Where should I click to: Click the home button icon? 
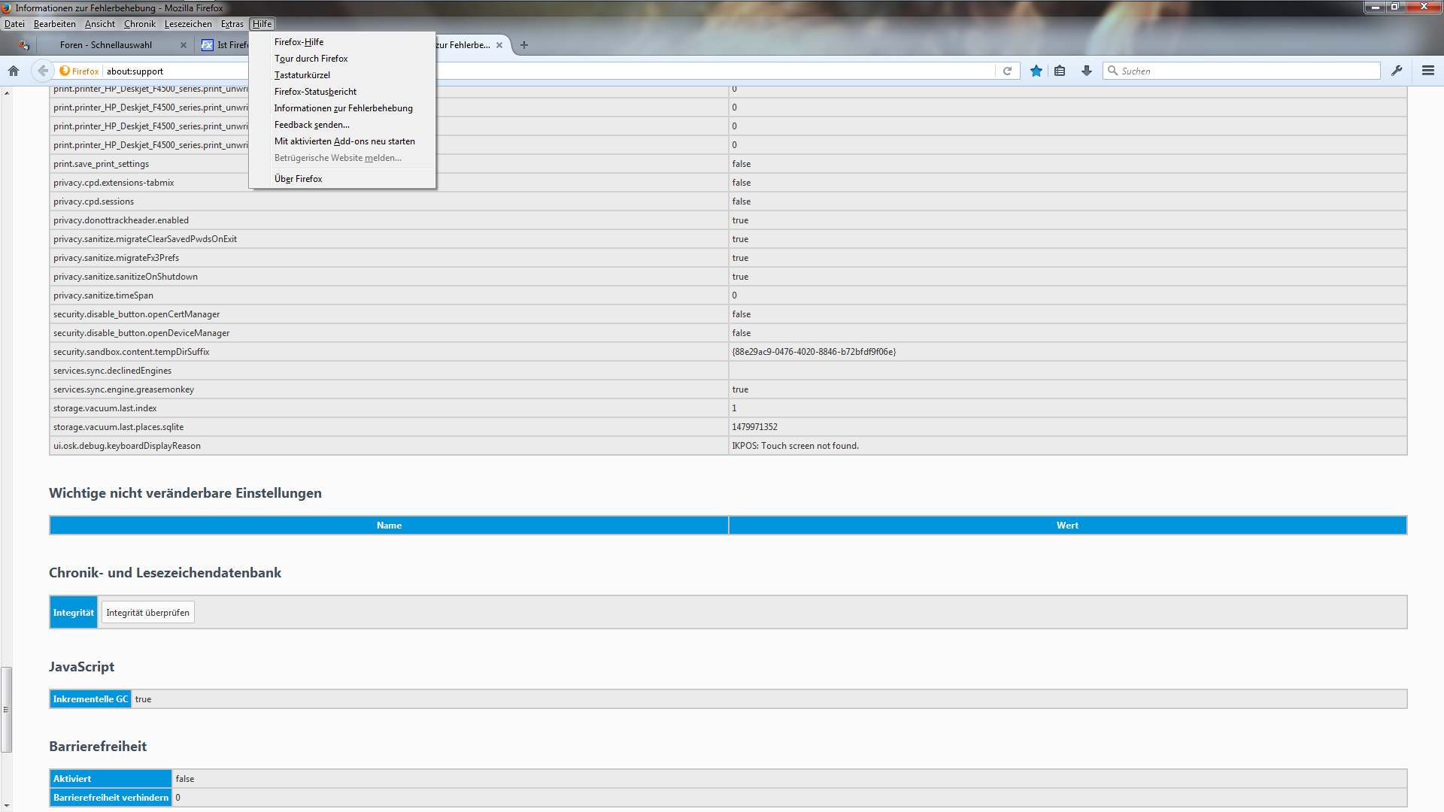pos(14,71)
